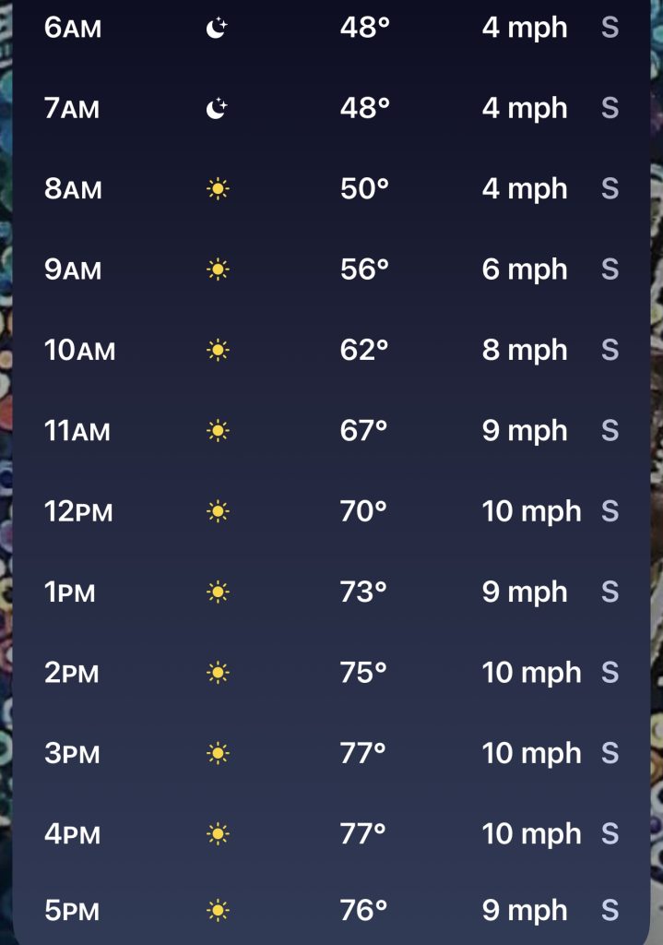Click the moon icon for 7AM

click(217, 109)
